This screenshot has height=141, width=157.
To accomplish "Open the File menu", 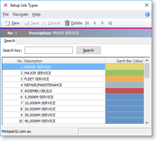I will click(6, 14).
